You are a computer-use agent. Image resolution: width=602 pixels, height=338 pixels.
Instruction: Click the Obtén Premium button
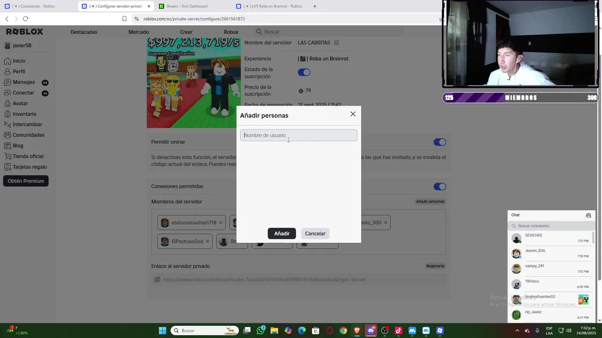pyautogui.click(x=26, y=181)
